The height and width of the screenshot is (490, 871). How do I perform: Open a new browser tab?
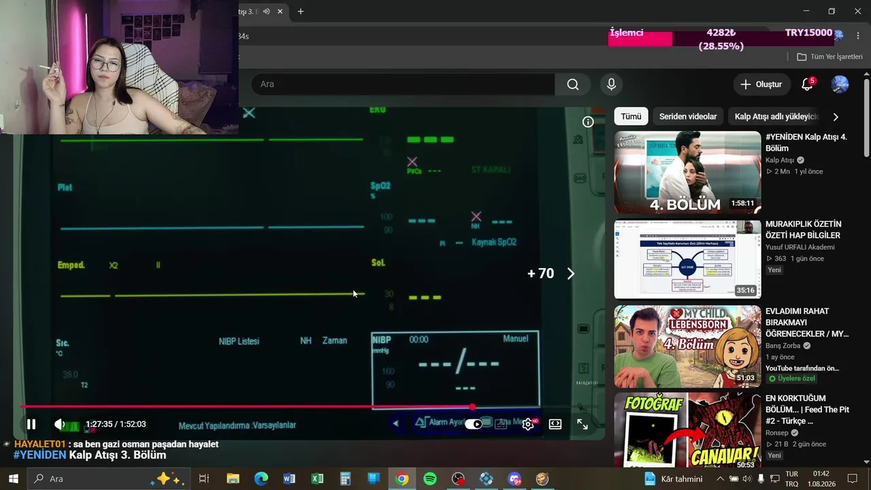tap(300, 12)
